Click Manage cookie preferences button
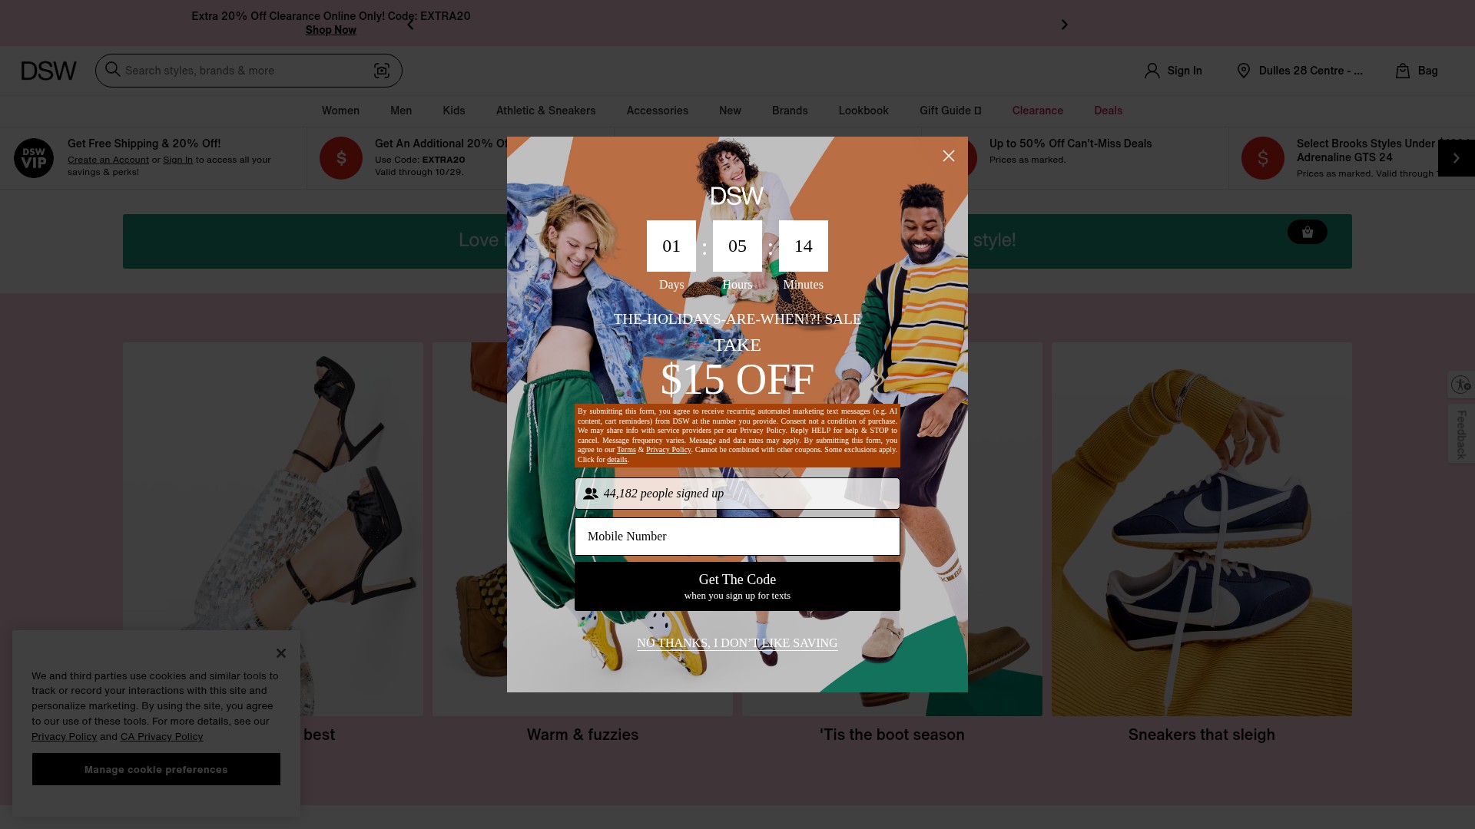Image resolution: width=1475 pixels, height=829 pixels. pos(156,769)
